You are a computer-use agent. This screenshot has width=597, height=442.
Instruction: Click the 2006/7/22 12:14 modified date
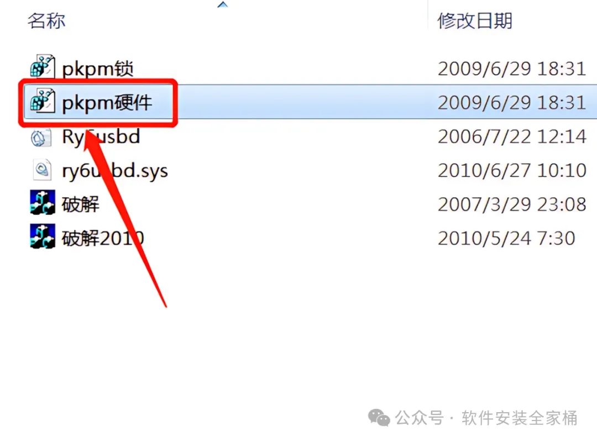[x=511, y=136]
